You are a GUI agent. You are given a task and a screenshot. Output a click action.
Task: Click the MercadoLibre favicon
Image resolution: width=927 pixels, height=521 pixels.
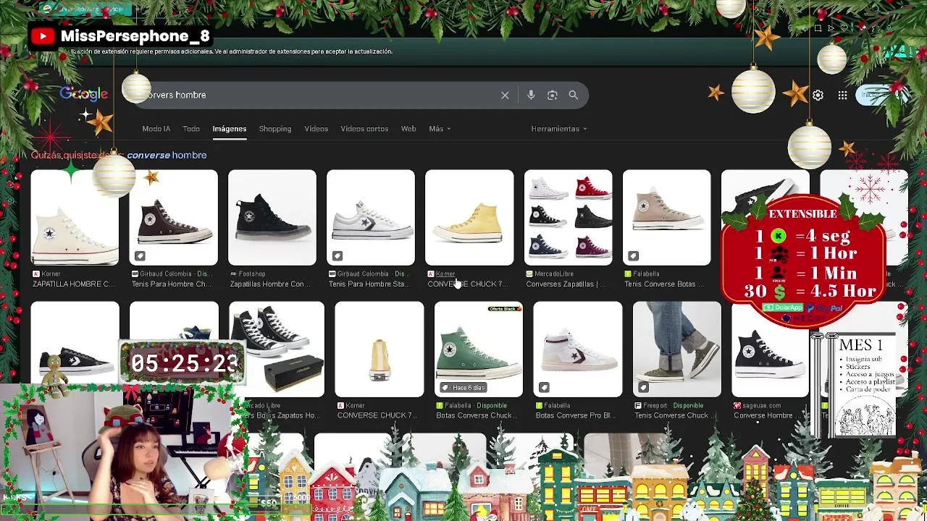coord(529,274)
